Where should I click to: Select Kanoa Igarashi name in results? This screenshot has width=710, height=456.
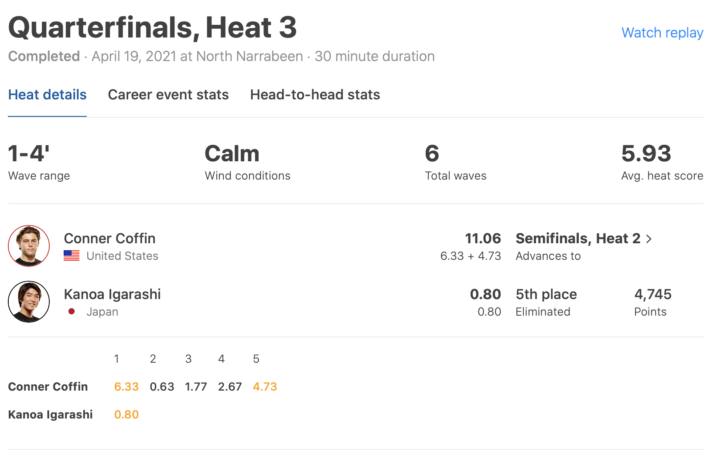tap(112, 294)
